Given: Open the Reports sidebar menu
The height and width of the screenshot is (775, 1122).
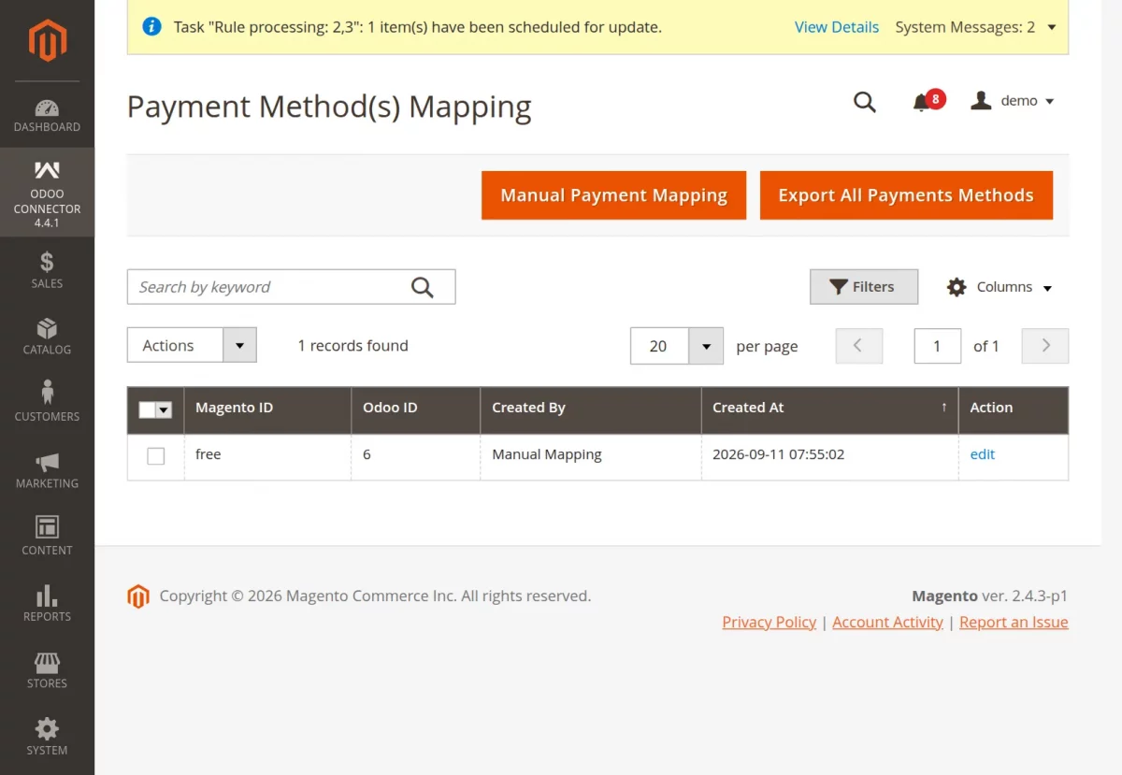Looking at the screenshot, I should click(47, 603).
